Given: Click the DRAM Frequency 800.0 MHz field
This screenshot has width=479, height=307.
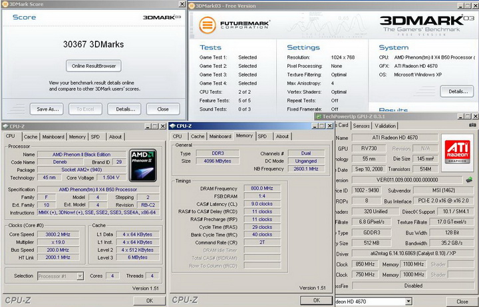Looking at the screenshot, I should pos(262,188).
